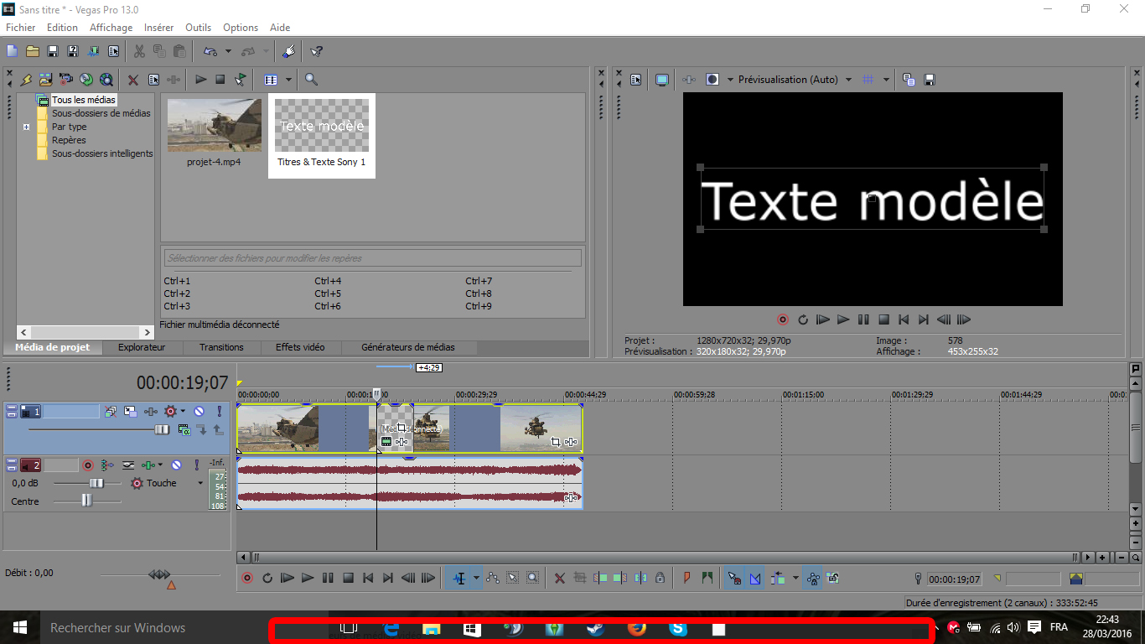This screenshot has width=1145, height=644.
Task: Toggle Automatic Crossfades in timeline toolbar
Action: point(755,578)
